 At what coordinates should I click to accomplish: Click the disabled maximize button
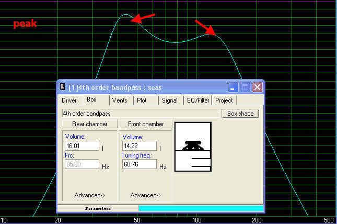click(x=245, y=87)
